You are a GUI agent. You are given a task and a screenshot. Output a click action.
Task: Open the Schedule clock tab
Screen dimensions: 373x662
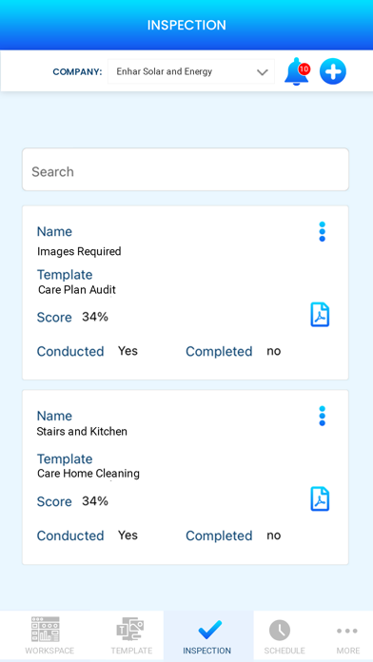tap(285, 635)
